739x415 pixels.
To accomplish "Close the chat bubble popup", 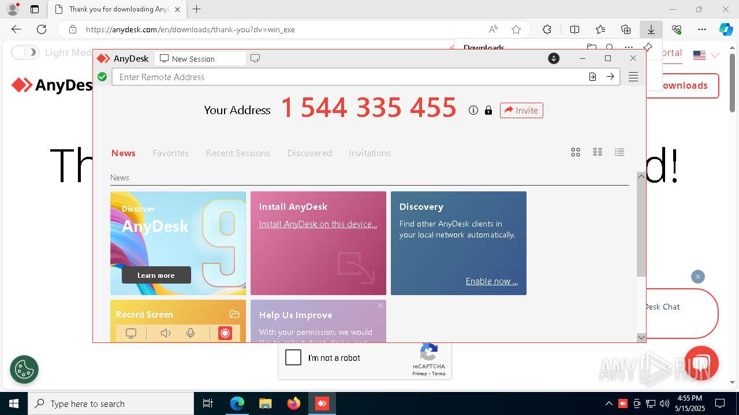I will pyautogui.click(x=697, y=277).
